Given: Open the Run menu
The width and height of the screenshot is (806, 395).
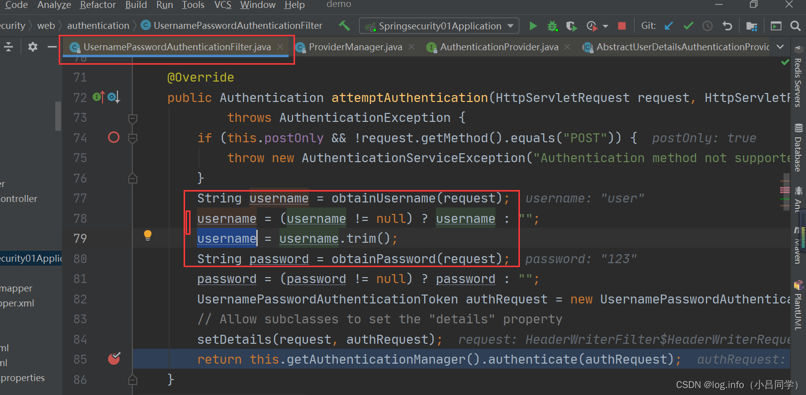Looking at the screenshot, I should 165,5.
